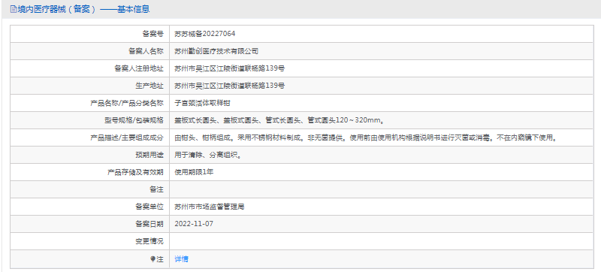Select the product name 子宫颈活体取样钳
Image resolution: width=601 pixels, height=272 pixels.
(202, 103)
